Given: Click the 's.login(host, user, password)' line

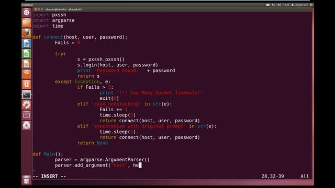Looking at the screenshot, I should tap(117, 65).
